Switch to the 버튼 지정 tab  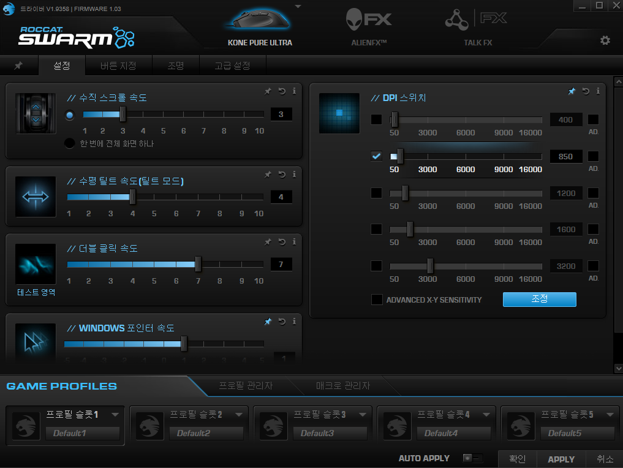pyautogui.click(x=118, y=66)
